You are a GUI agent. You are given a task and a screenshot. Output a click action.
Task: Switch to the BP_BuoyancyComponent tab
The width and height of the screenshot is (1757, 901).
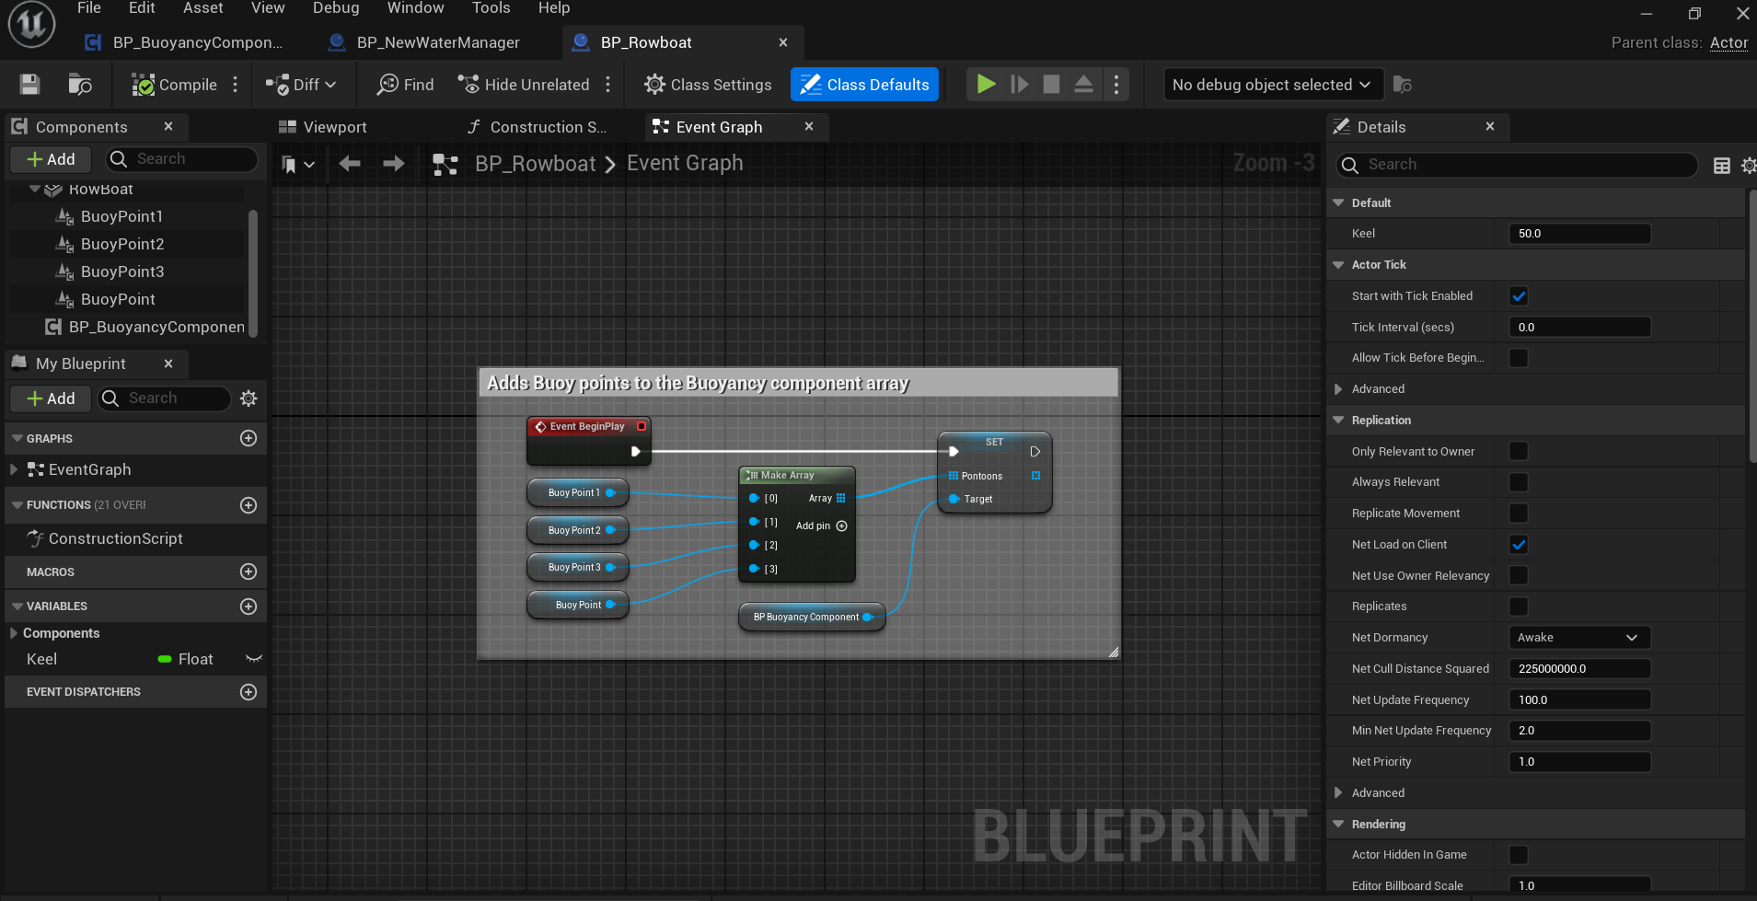click(x=184, y=42)
